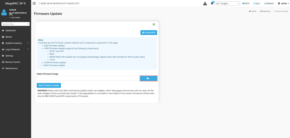This screenshot has width=290, height=138.
Task: Click the BIOS link in top bar
Action: pyautogui.click(x=246, y=4)
